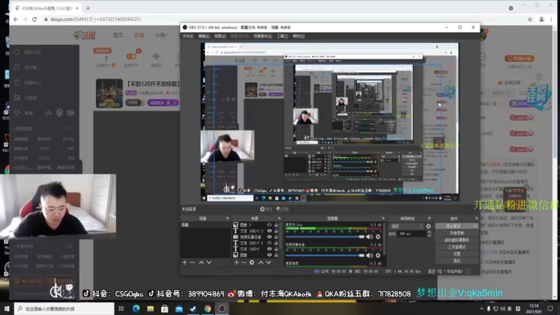
Task: Click the gamepad icon in Douyu sidebar
Action: click(17, 97)
